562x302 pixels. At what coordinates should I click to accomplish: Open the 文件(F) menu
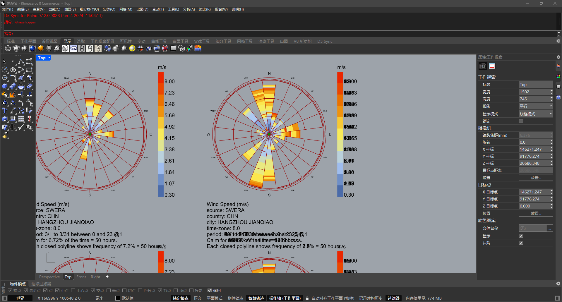click(7, 9)
